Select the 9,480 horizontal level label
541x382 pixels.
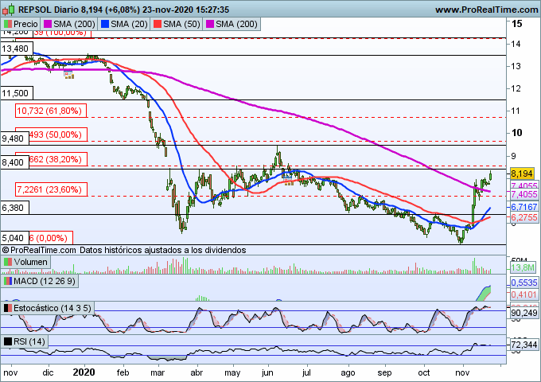14,138
